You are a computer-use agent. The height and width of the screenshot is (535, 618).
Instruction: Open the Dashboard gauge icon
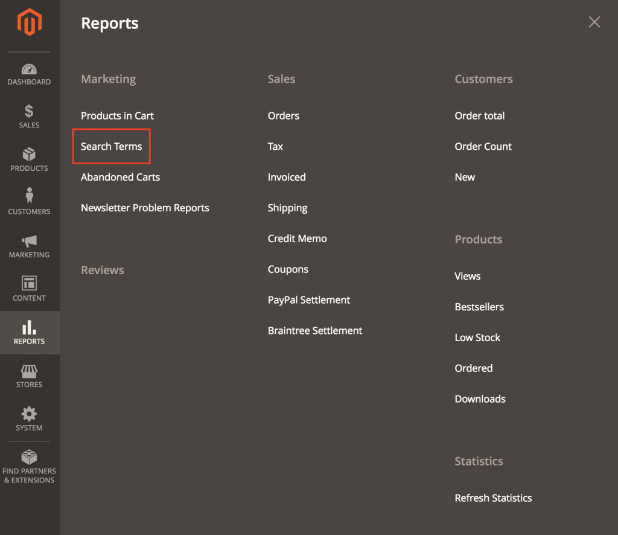[x=29, y=69]
